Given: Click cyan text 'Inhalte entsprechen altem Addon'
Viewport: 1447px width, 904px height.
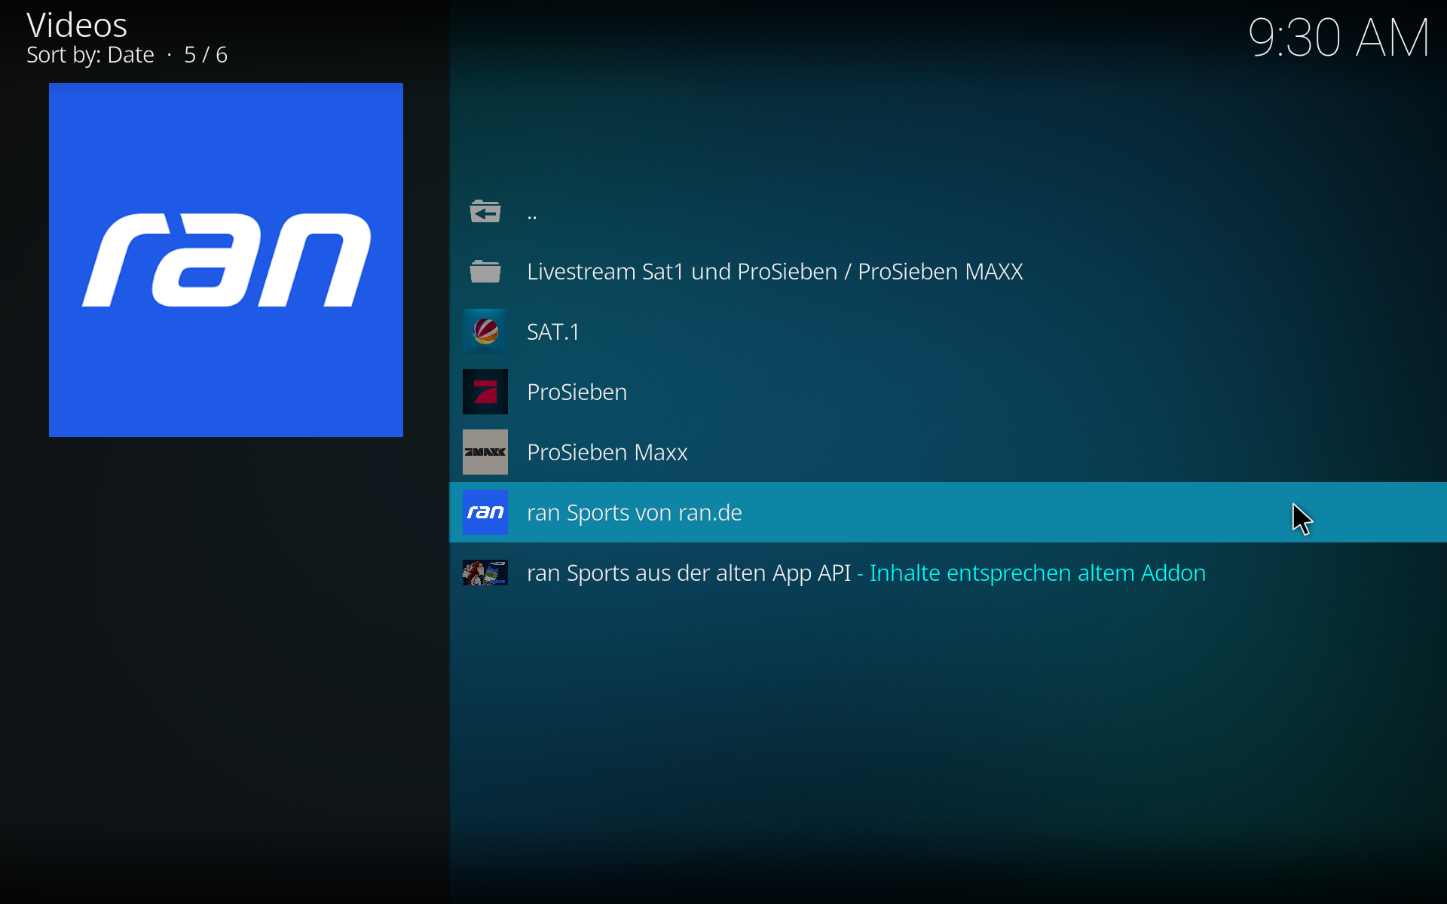Looking at the screenshot, I should [1038, 573].
